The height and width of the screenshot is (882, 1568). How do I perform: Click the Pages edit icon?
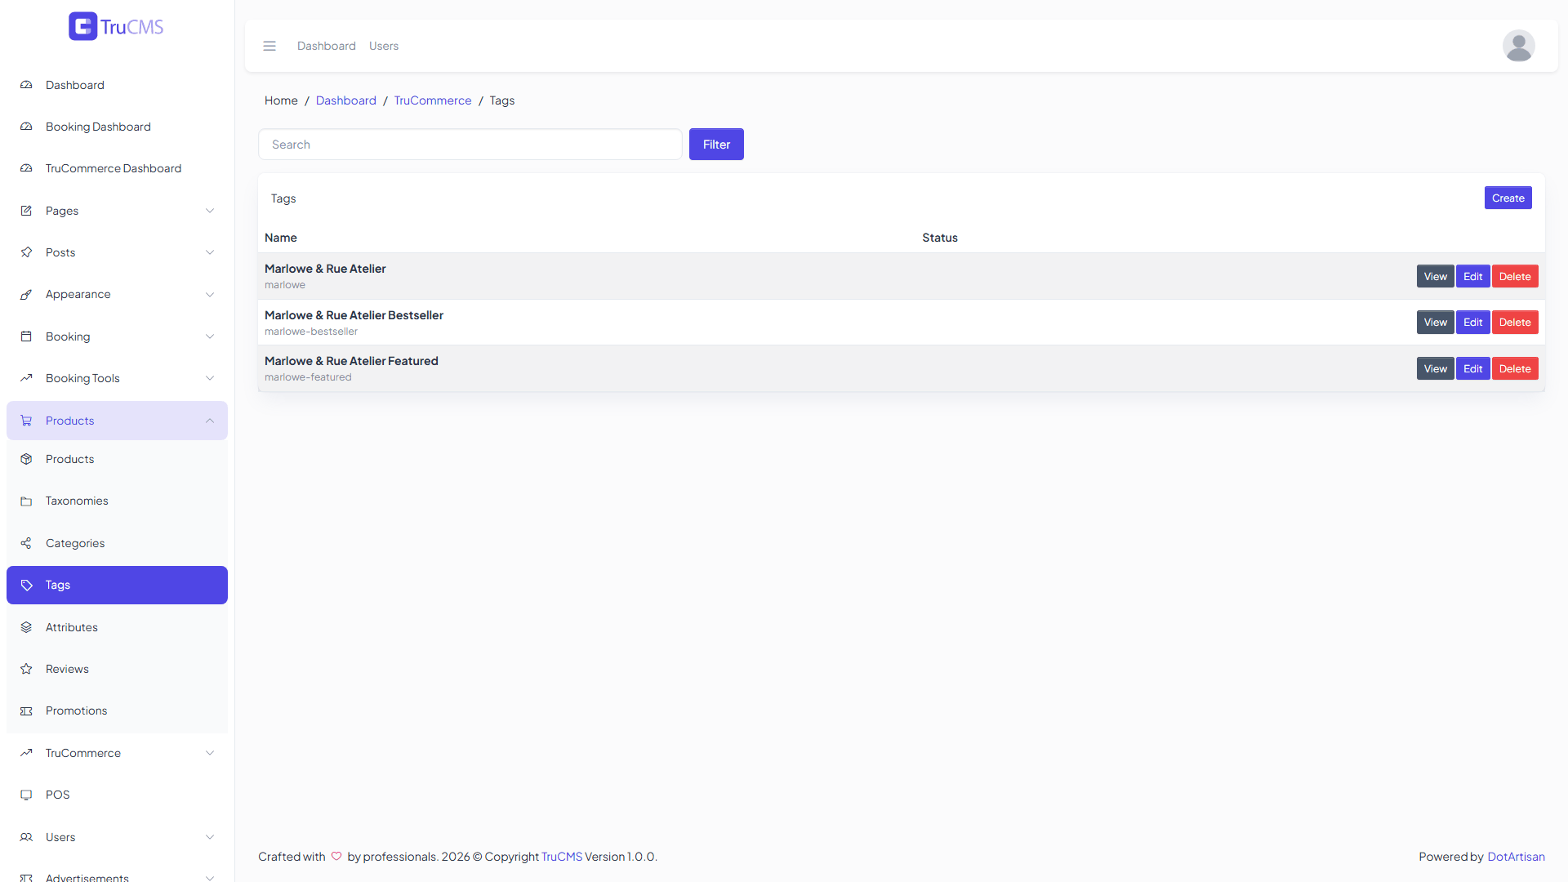[x=26, y=211]
